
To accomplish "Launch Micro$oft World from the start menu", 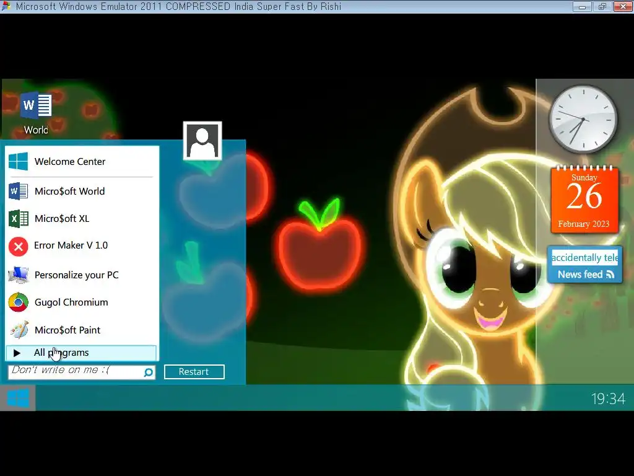I will click(82, 191).
